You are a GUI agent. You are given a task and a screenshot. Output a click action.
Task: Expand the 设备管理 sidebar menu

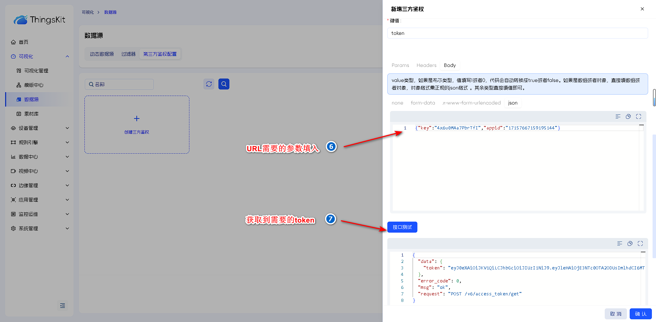pos(40,128)
